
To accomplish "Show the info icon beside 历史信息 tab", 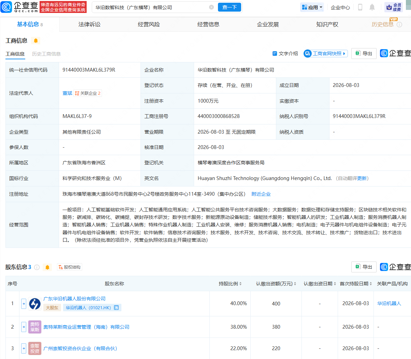I will (x=399, y=25).
